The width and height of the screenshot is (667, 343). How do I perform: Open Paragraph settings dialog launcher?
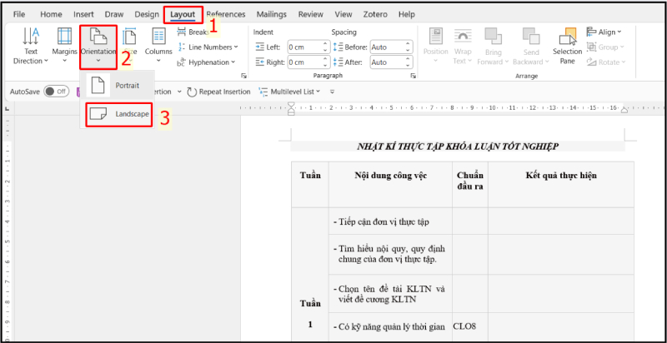[414, 75]
